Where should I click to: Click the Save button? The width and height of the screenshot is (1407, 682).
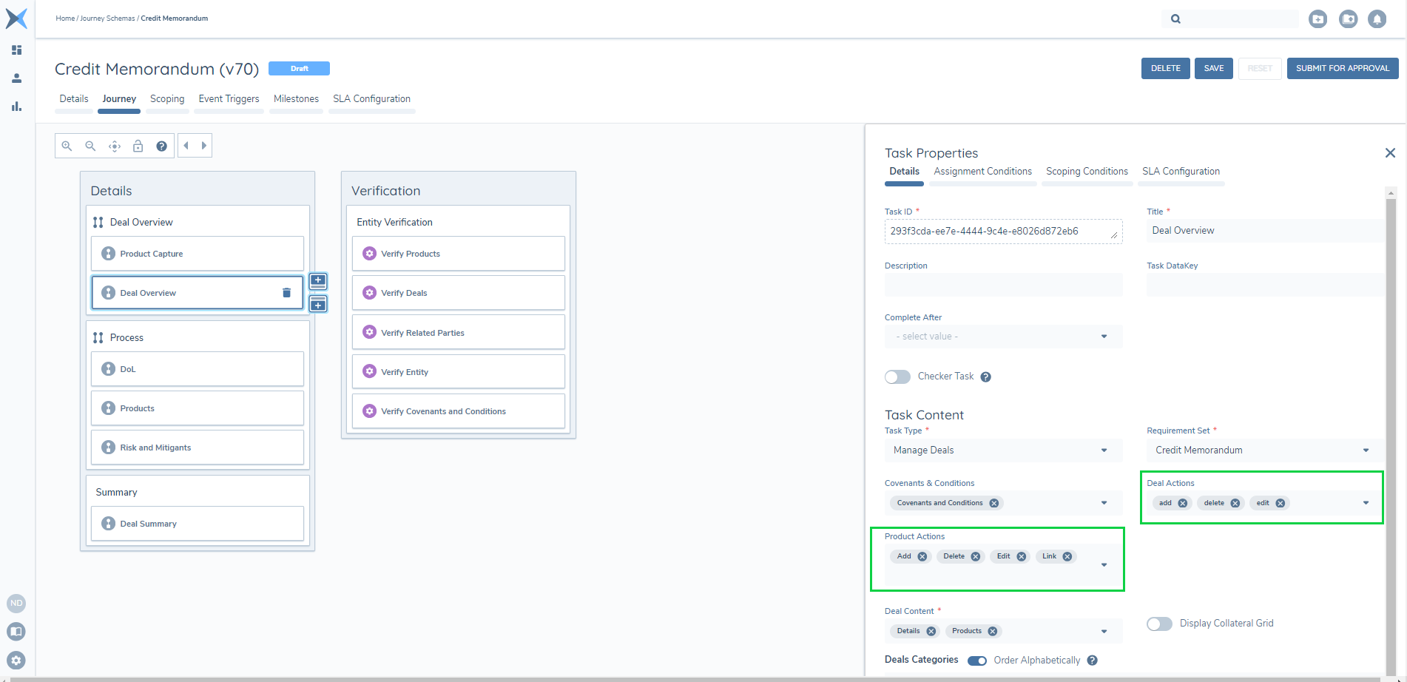pyautogui.click(x=1213, y=68)
